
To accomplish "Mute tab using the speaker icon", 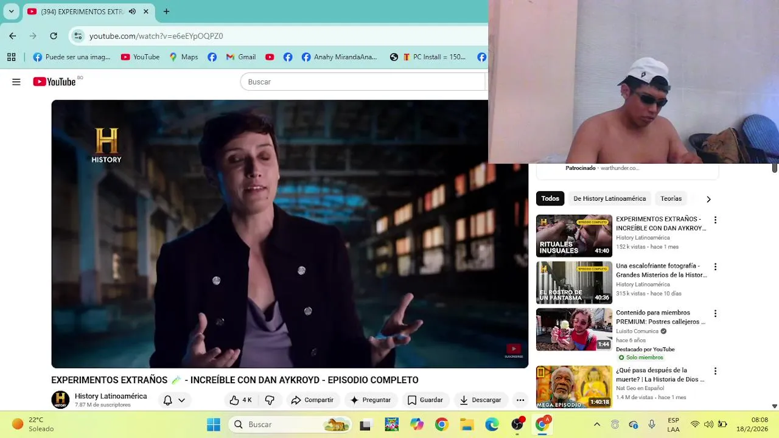I will [x=131, y=12].
